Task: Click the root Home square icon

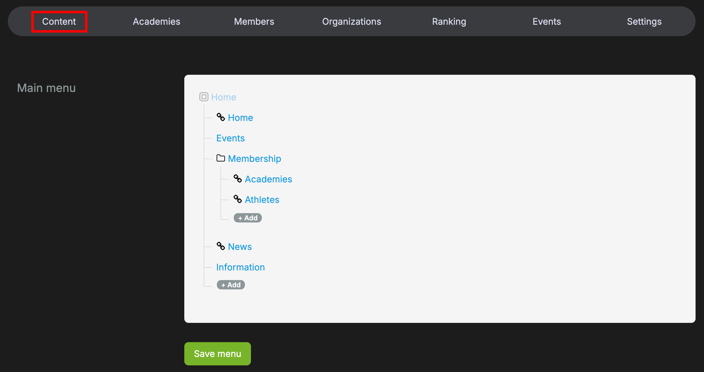Action: point(204,97)
